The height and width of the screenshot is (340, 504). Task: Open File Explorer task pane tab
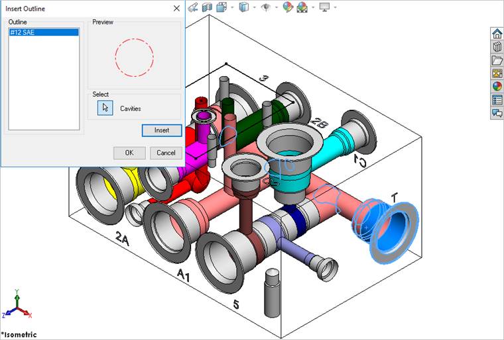point(497,60)
